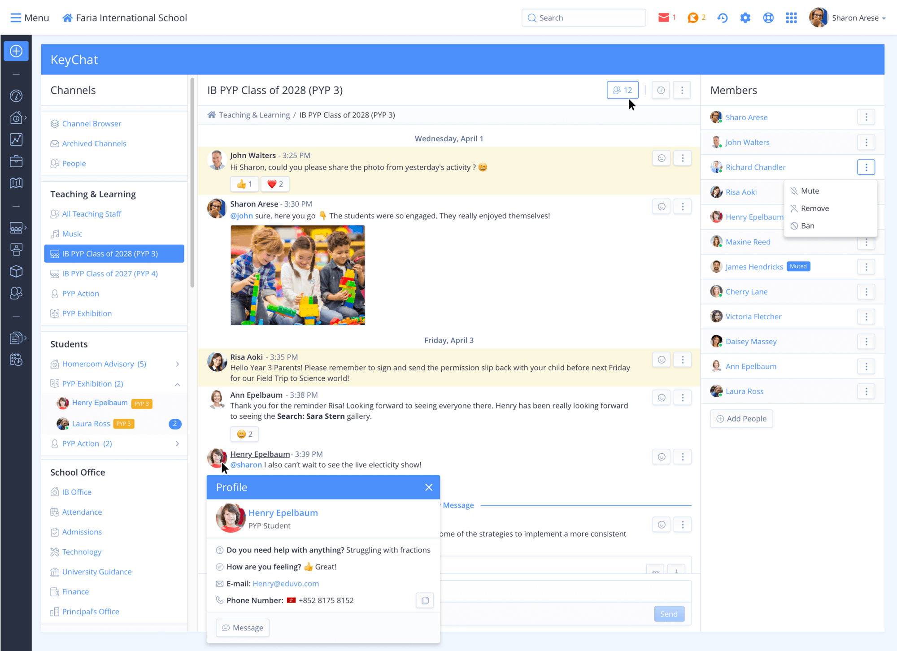Image resolution: width=897 pixels, height=651 pixels.
Task: Toggle grinning reaction on Ann's message
Action: pos(244,434)
